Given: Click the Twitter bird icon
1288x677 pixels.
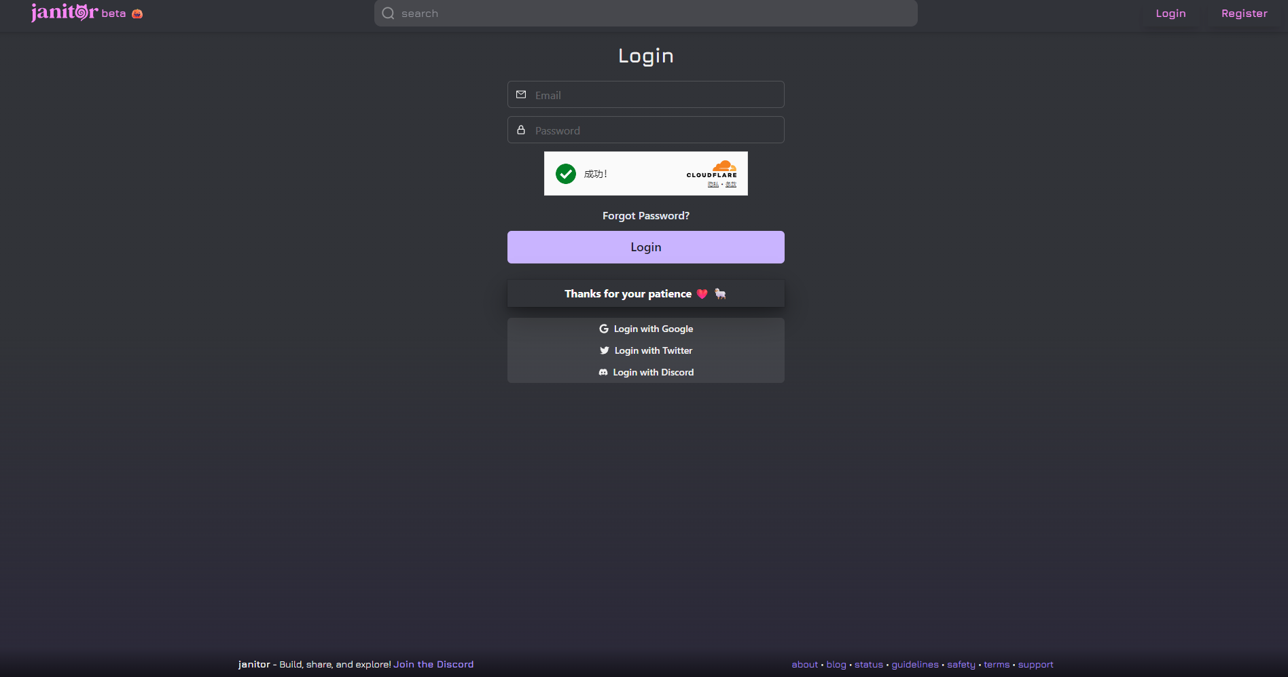Looking at the screenshot, I should coord(605,350).
